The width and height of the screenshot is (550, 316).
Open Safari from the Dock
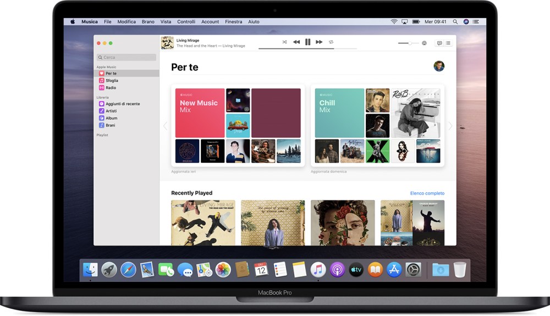click(128, 270)
